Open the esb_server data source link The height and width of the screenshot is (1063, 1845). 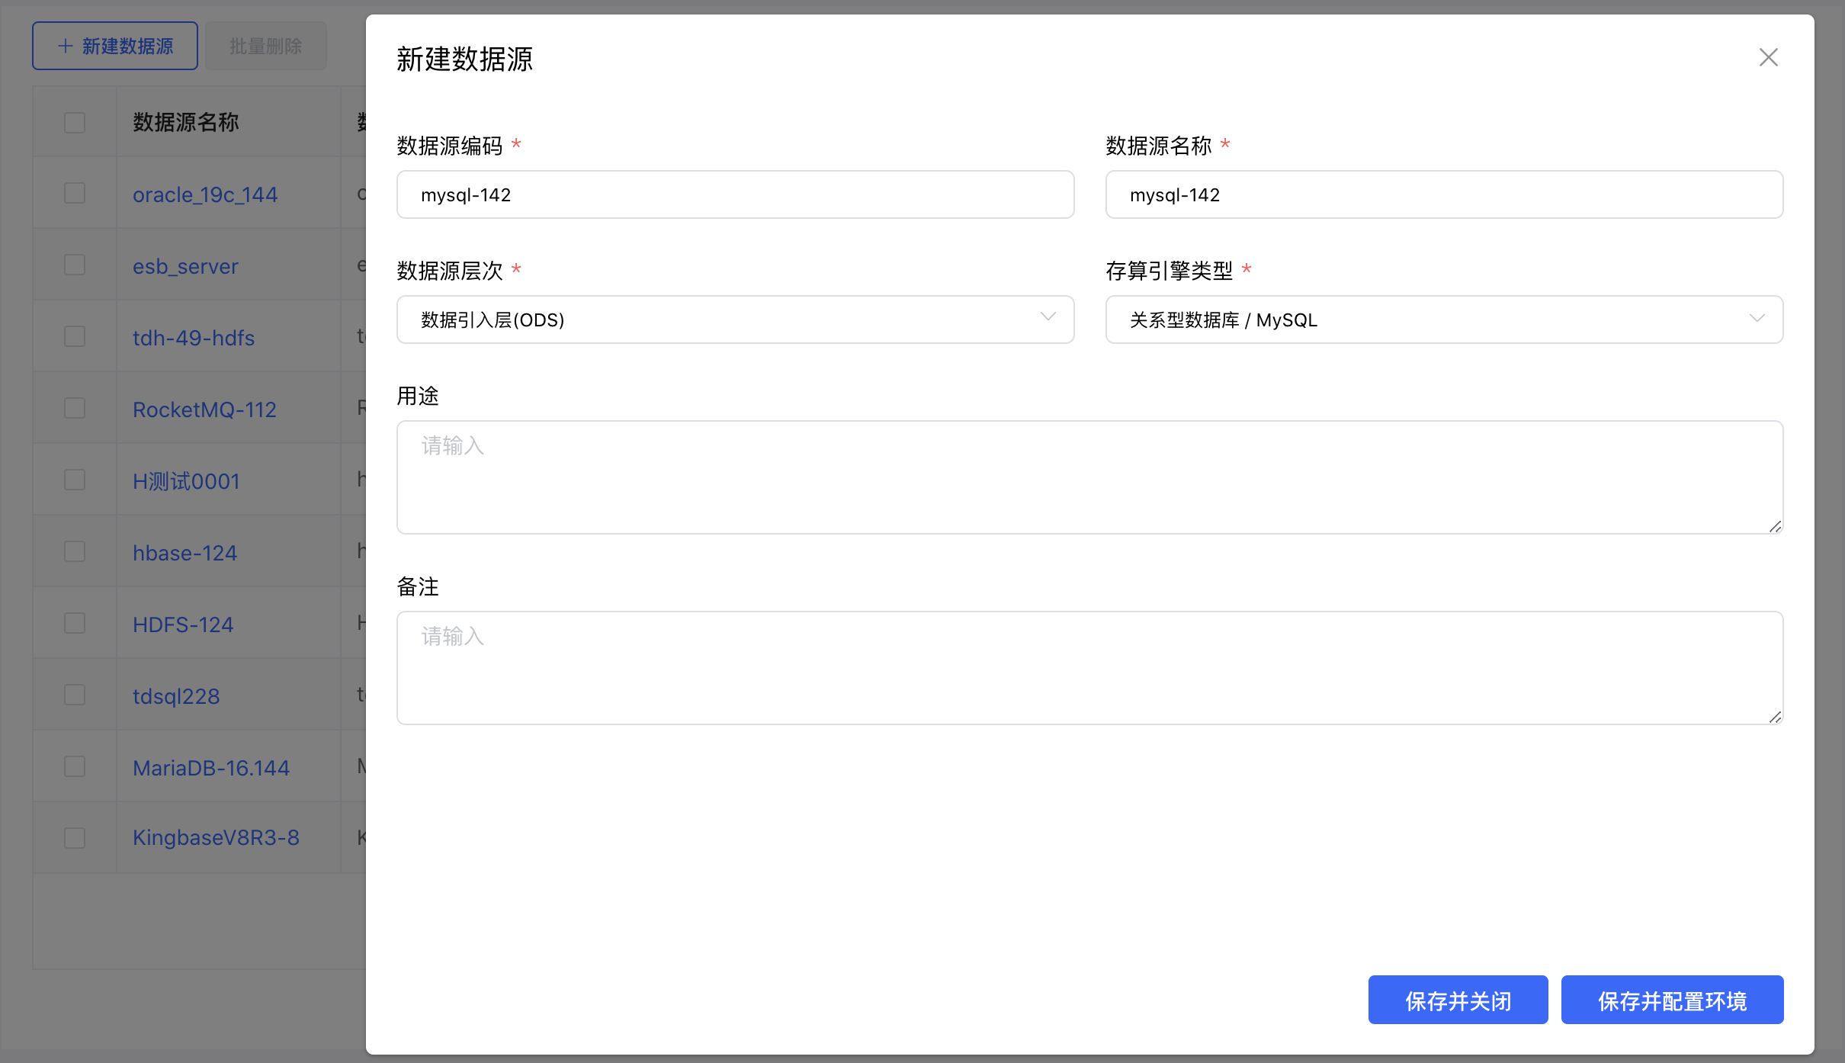coord(185,265)
